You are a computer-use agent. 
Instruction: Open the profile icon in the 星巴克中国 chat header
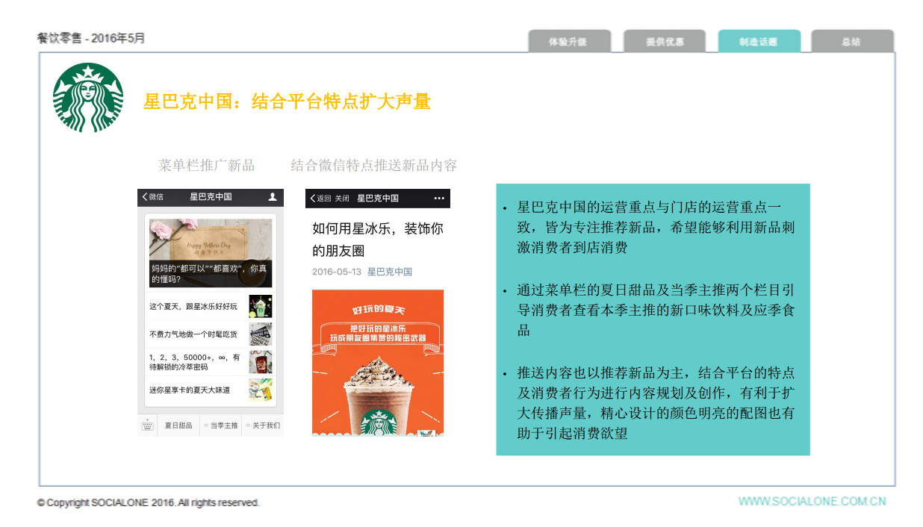(x=273, y=197)
